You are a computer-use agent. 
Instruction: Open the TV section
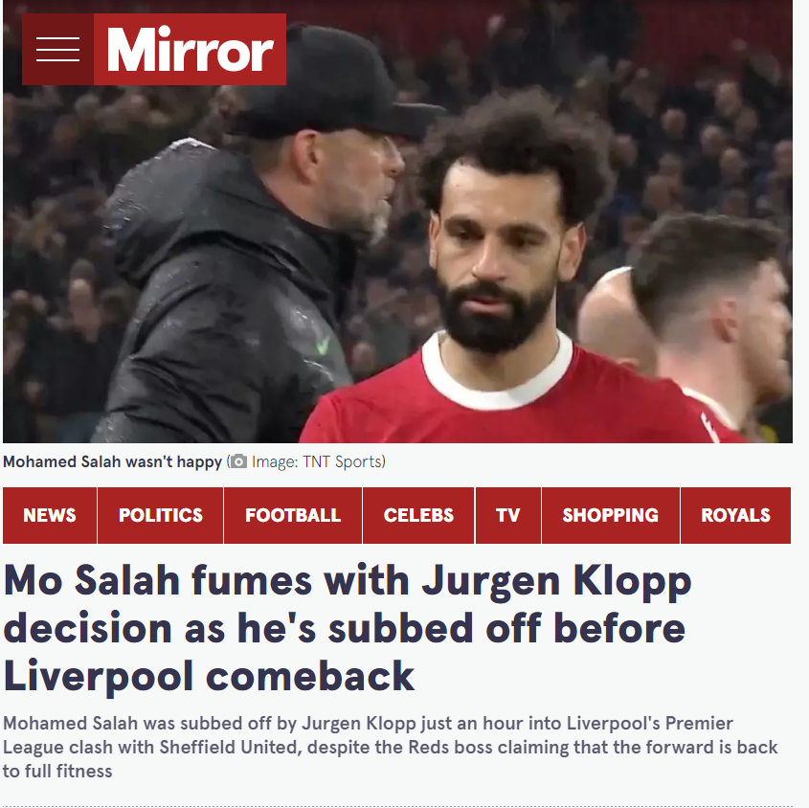coord(508,515)
